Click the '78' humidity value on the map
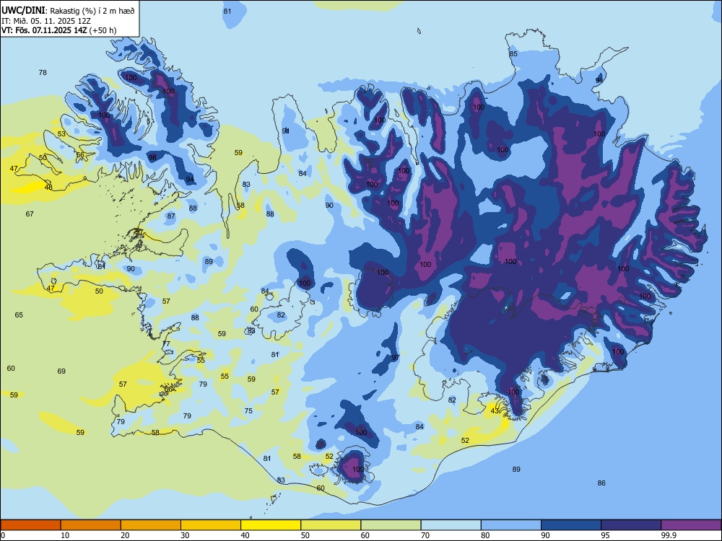Viewport: 722px width, 541px height. click(x=43, y=72)
